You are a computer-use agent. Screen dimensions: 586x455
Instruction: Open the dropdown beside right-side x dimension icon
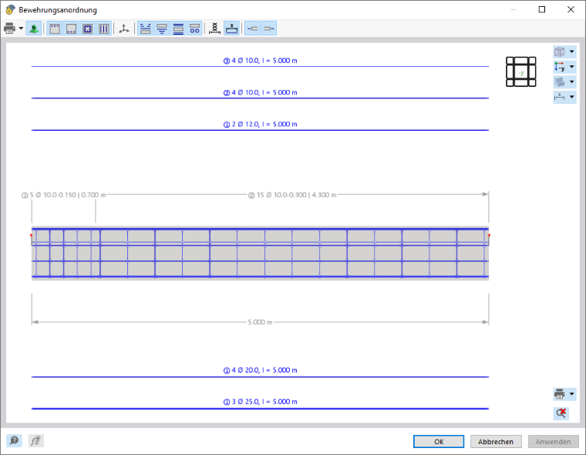572,97
